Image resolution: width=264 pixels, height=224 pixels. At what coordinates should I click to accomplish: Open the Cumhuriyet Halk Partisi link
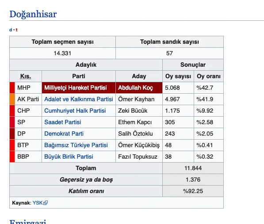point(75,110)
